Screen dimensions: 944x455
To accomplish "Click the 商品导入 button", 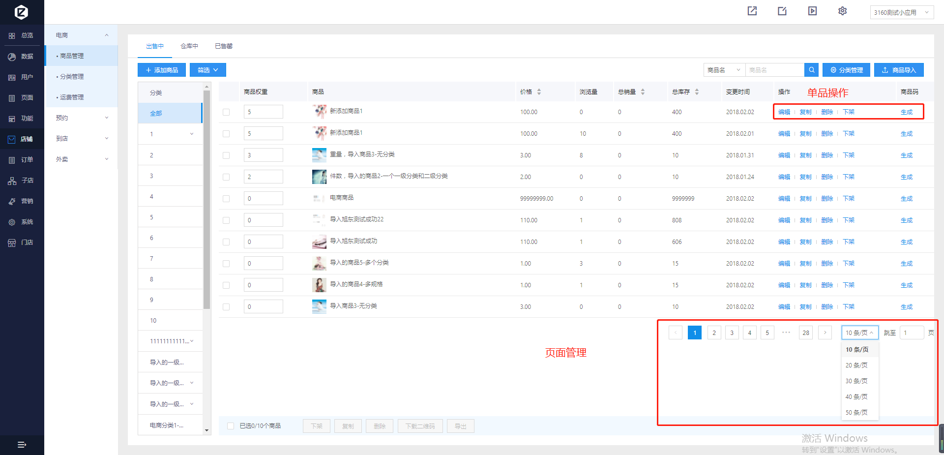I will pos(899,70).
